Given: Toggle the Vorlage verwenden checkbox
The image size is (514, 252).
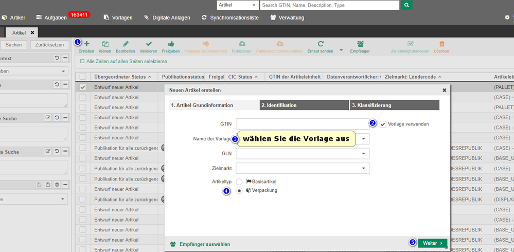Looking at the screenshot, I should (x=383, y=124).
